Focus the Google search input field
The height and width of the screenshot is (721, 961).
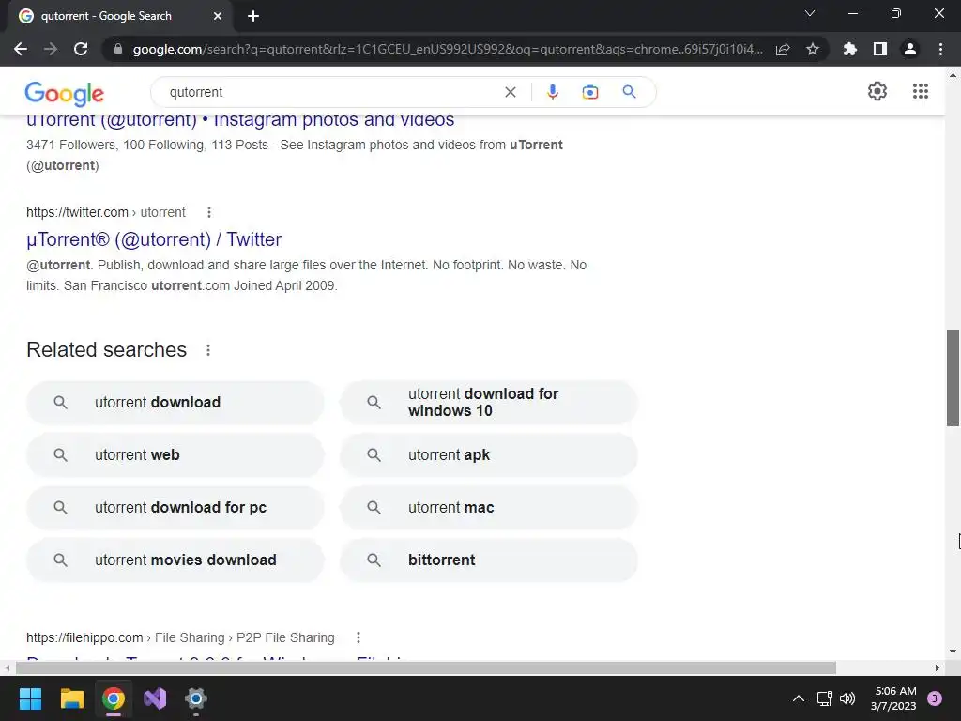click(331, 92)
